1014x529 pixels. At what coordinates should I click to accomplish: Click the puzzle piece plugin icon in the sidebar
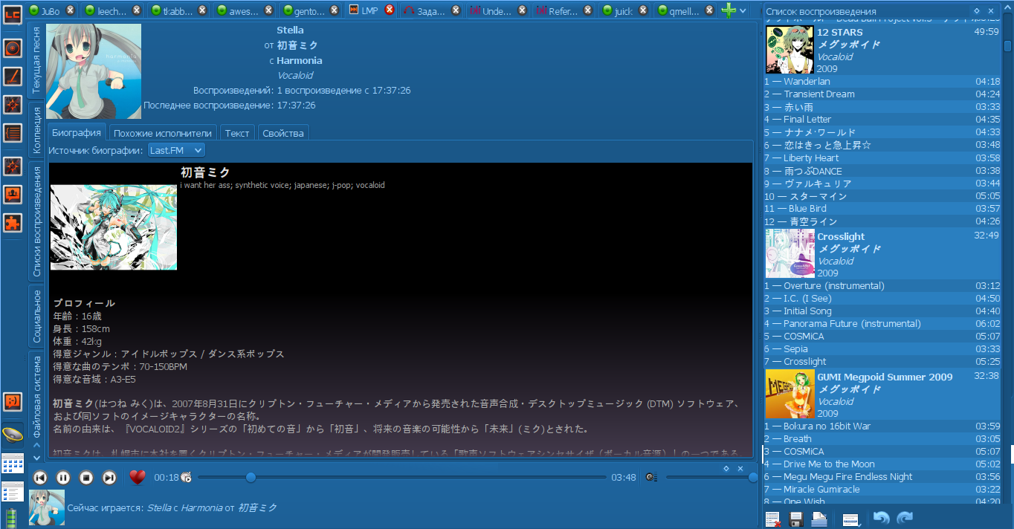(x=13, y=222)
